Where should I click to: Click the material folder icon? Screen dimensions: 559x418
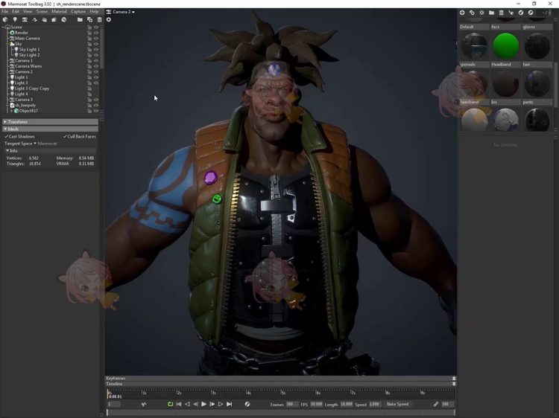click(x=491, y=13)
